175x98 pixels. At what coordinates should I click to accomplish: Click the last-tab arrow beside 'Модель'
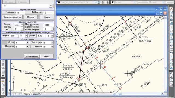[20, 94]
